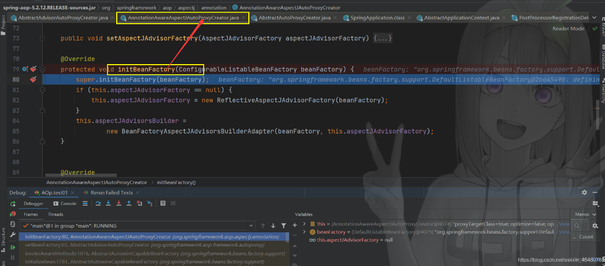Expand the folded setAspectJAdvisorFactory method body

click(x=383, y=38)
